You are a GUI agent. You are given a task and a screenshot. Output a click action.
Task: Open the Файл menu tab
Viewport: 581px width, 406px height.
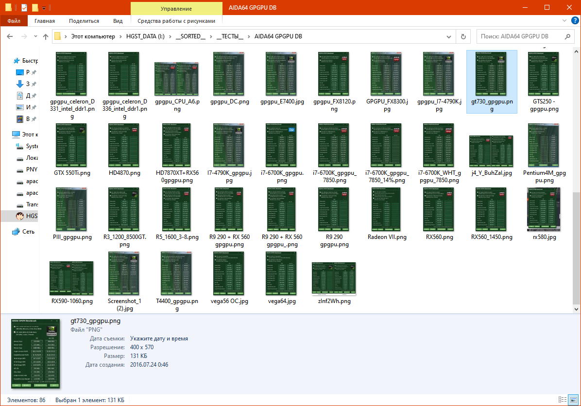[x=14, y=21]
